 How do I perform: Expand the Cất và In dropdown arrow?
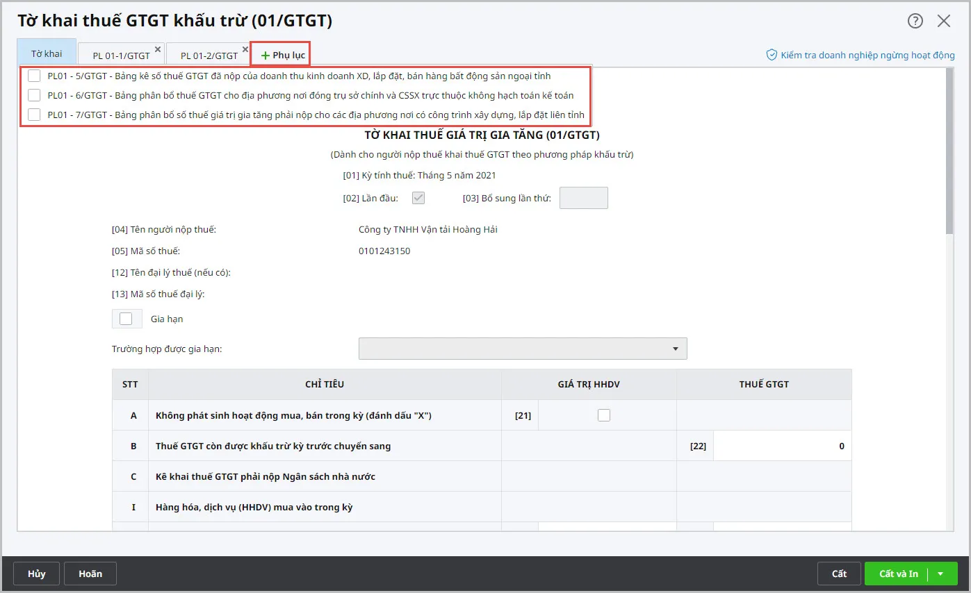pos(940,574)
